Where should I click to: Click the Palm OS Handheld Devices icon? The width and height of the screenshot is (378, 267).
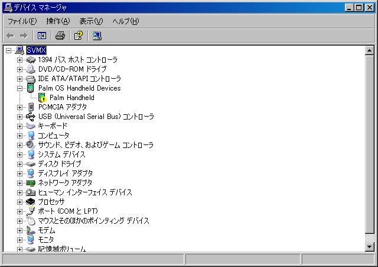(31, 88)
